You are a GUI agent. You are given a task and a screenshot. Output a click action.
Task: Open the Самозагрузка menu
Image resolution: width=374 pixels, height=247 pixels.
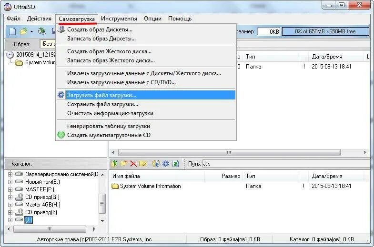(x=77, y=19)
